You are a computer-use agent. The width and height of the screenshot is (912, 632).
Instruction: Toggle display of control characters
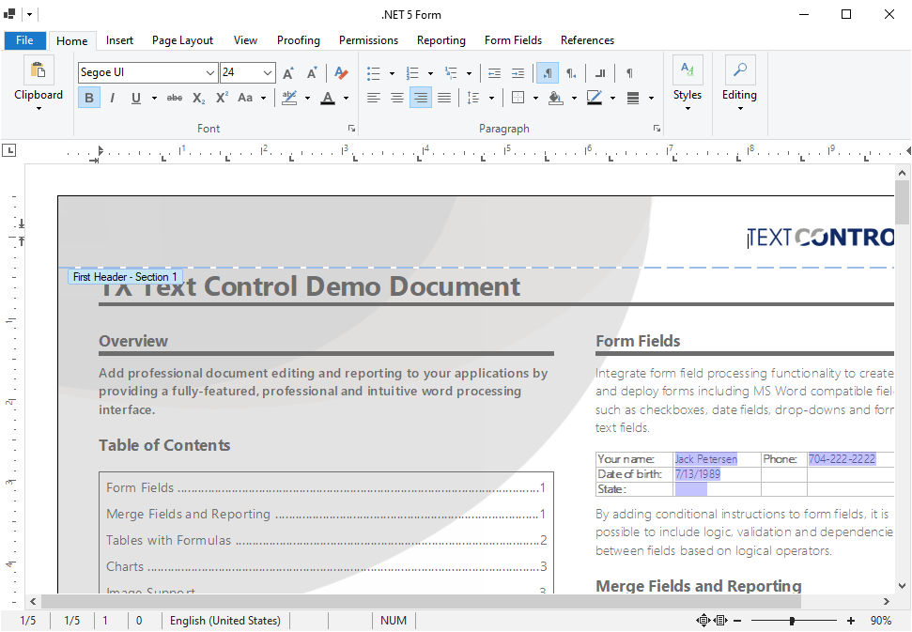coord(629,73)
